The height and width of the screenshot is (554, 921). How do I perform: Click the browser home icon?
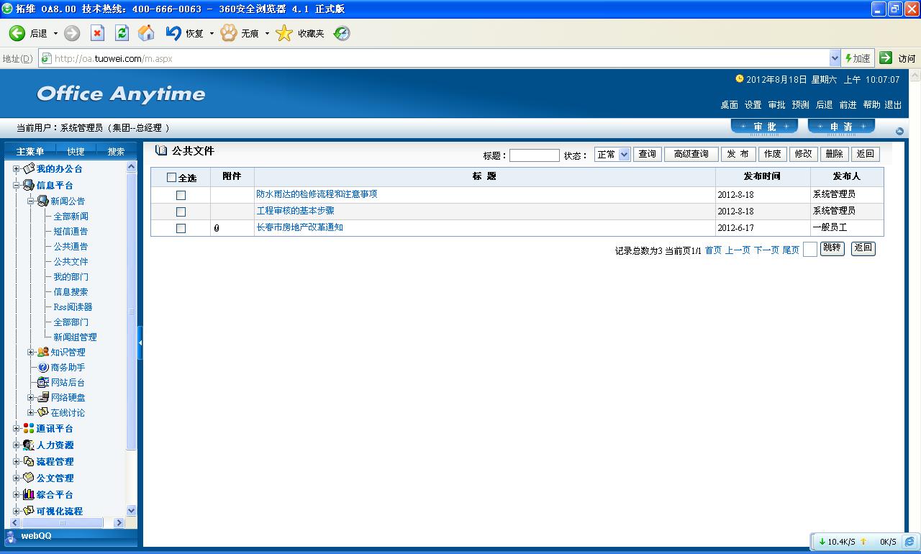coord(146,33)
